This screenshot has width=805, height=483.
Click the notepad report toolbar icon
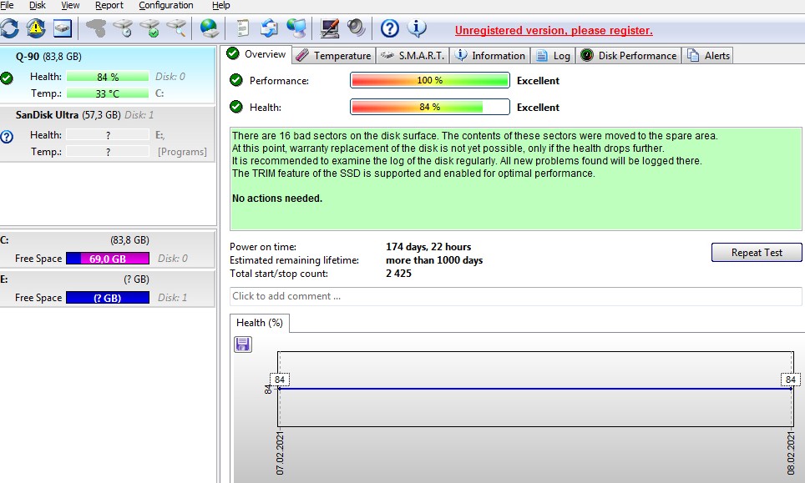243,28
